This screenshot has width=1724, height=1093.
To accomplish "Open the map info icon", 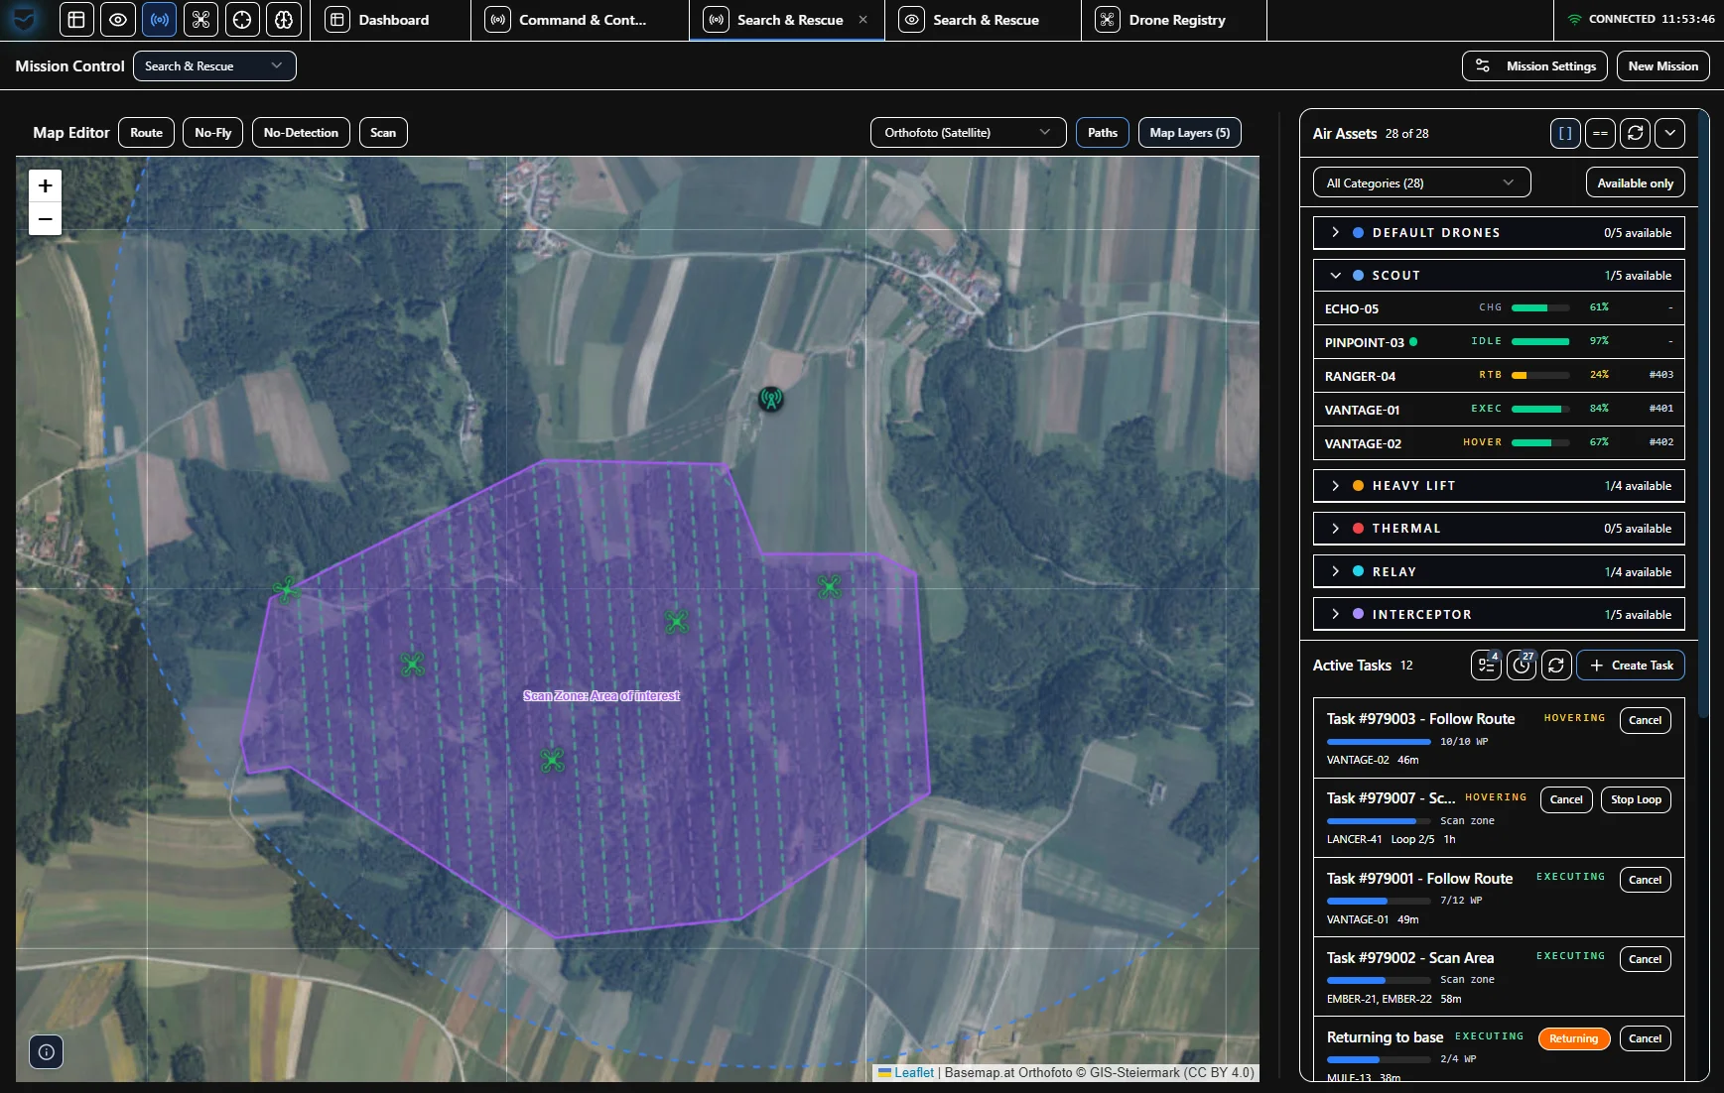I will coord(47,1051).
